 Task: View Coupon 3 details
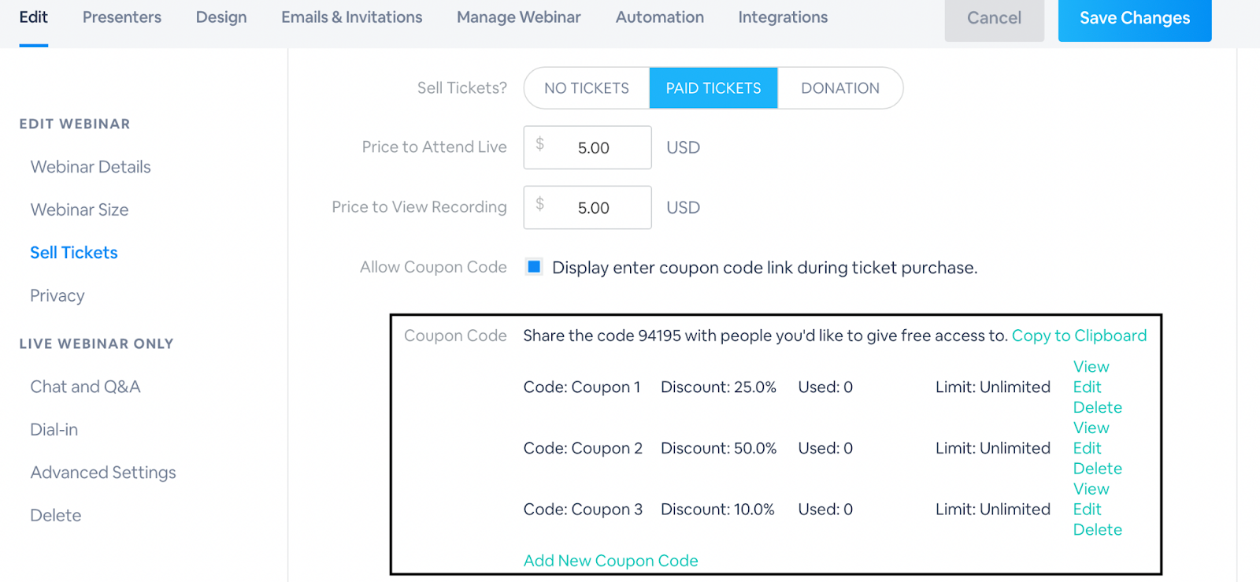1091,489
